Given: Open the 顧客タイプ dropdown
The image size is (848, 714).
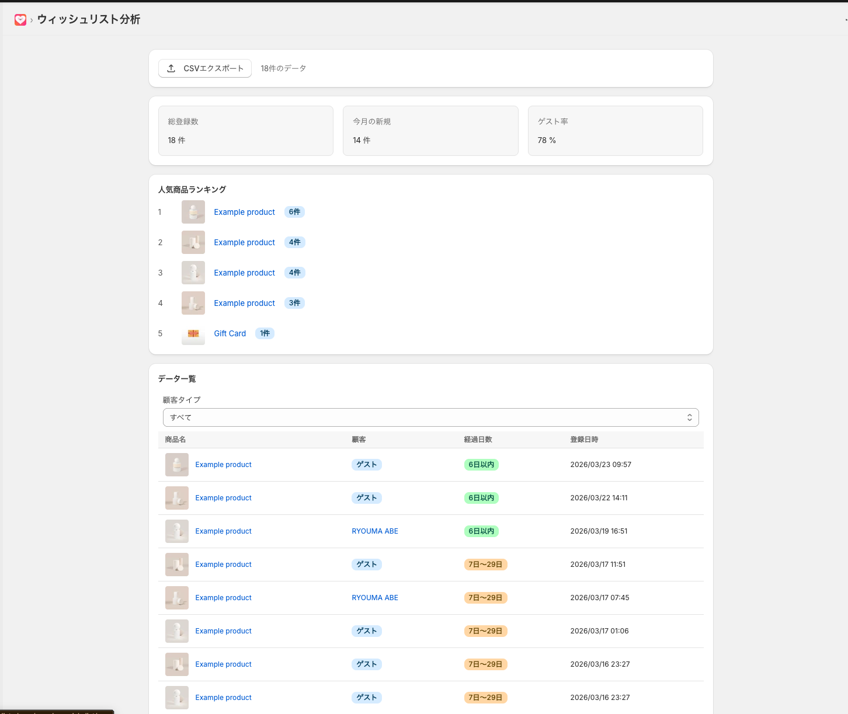Looking at the screenshot, I should [430, 417].
